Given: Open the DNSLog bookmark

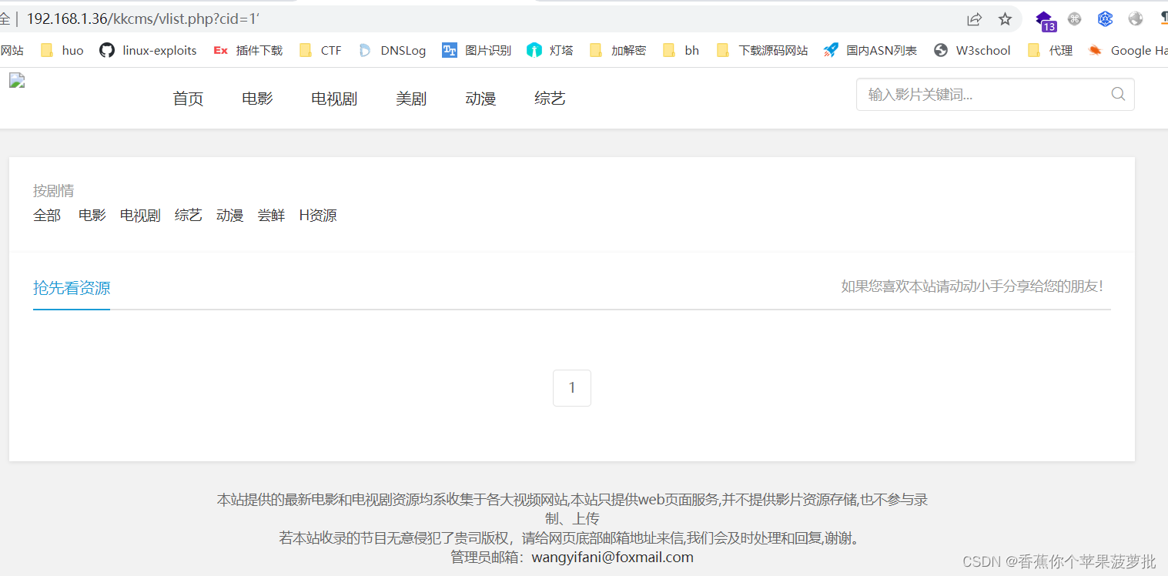Looking at the screenshot, I should (x=403, y=50).
